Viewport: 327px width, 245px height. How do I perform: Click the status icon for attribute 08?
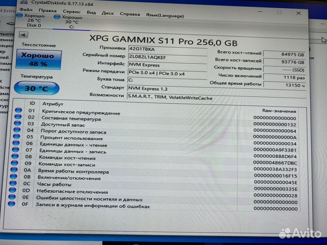tap(15, 156)
